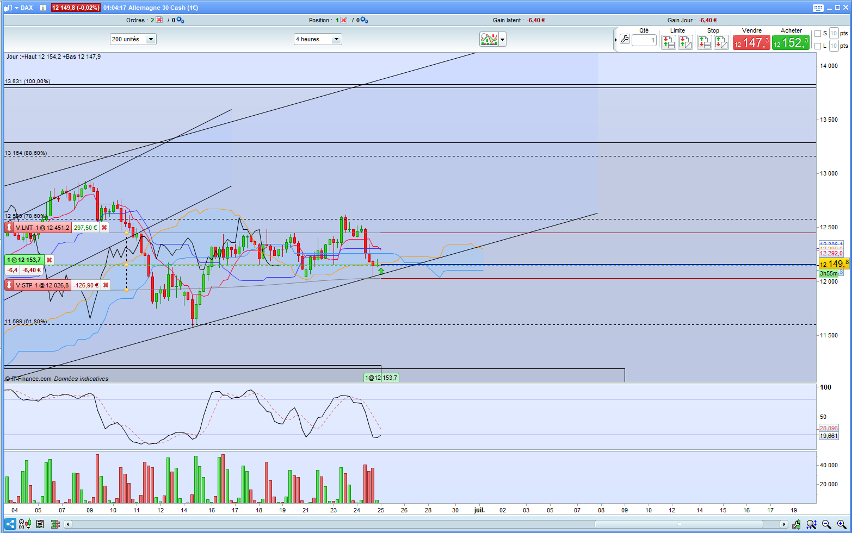Click the Vendre sell price button
The height and width of the screenshot is (533, 852).
coord(751,42)
